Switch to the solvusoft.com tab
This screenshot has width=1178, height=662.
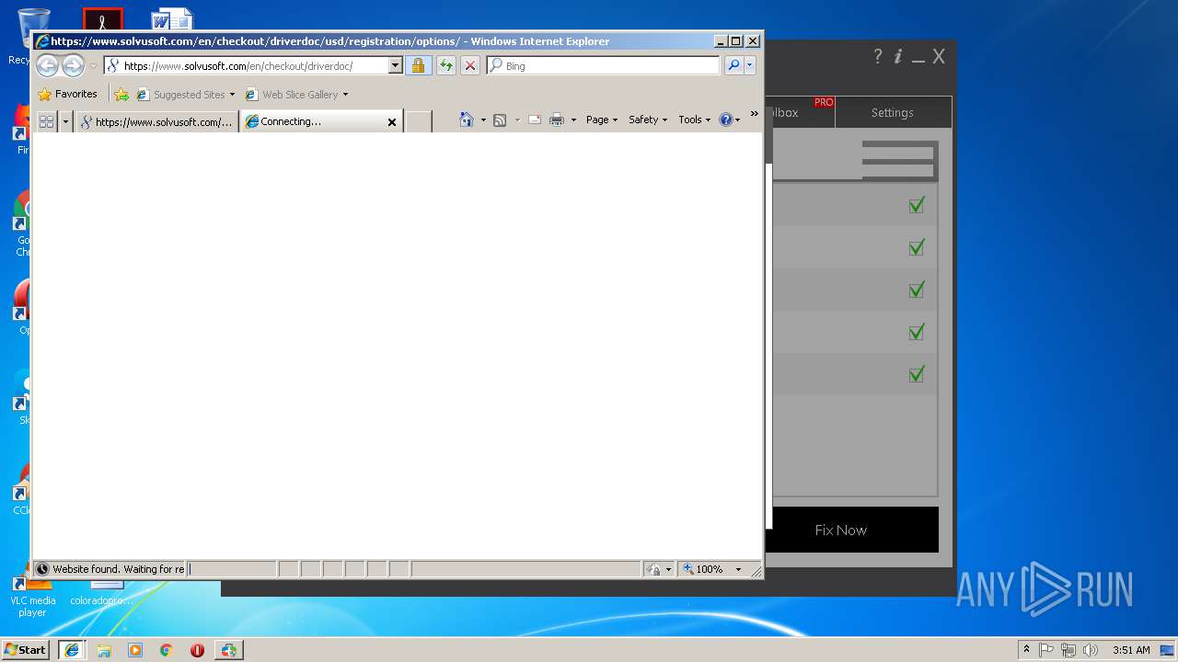(x=156, y=121)
